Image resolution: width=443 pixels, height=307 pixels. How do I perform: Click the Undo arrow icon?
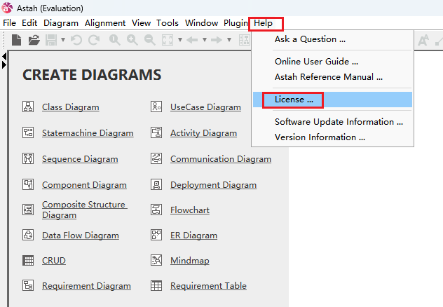pyautogui.click(x=76, y=40)
